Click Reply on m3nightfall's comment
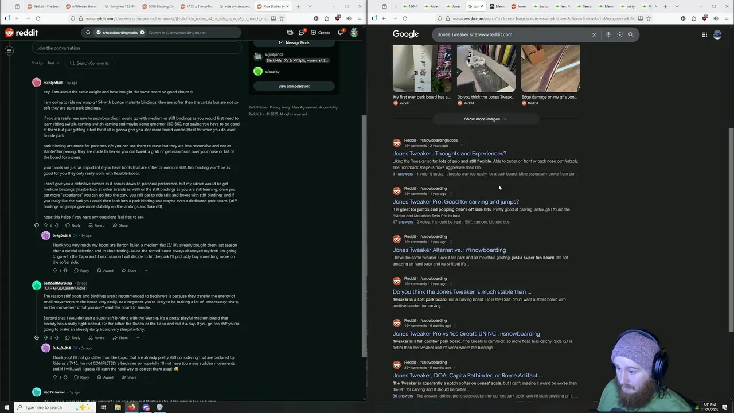This screenshot has width=734, height=413. coord(73,225)
